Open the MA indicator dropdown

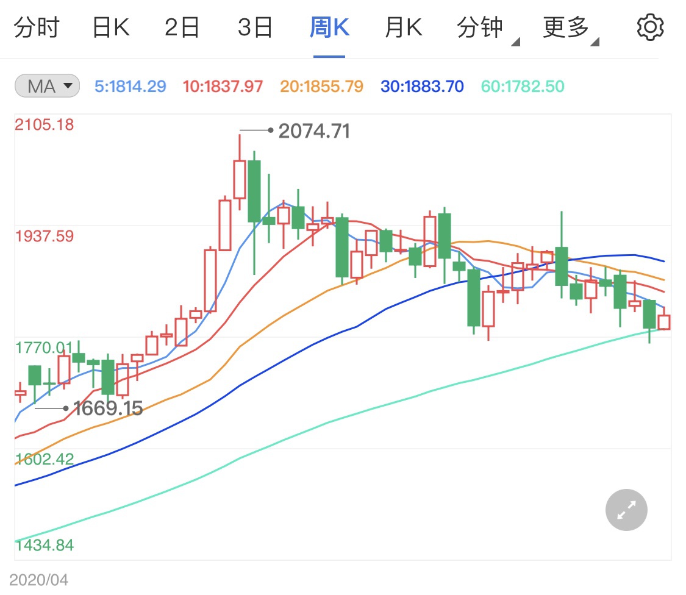coord(48,87)
